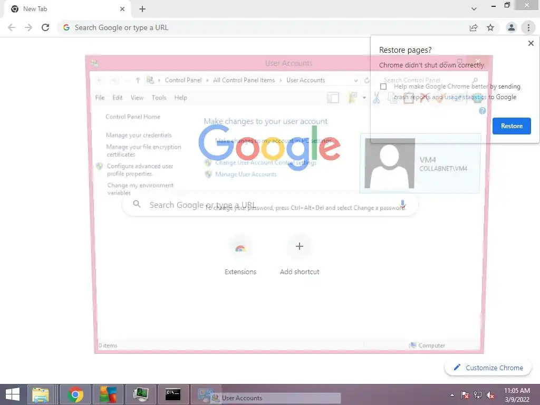
Task: Open Chrome's three-dot menu
Action: point(528,27)
